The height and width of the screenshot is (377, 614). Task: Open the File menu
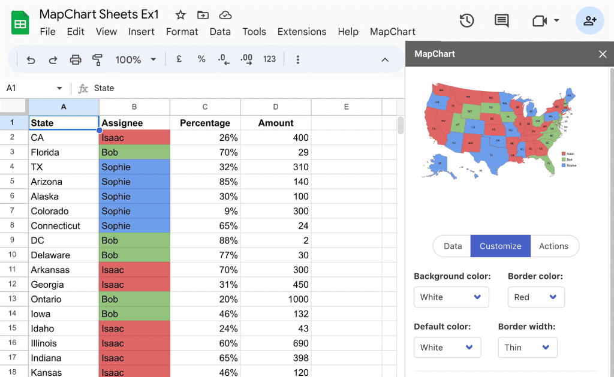click(x=48, y=32)
